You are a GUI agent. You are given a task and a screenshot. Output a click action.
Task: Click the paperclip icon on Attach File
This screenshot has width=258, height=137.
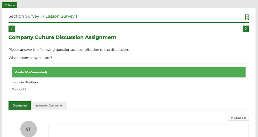[x=231, y=118]
